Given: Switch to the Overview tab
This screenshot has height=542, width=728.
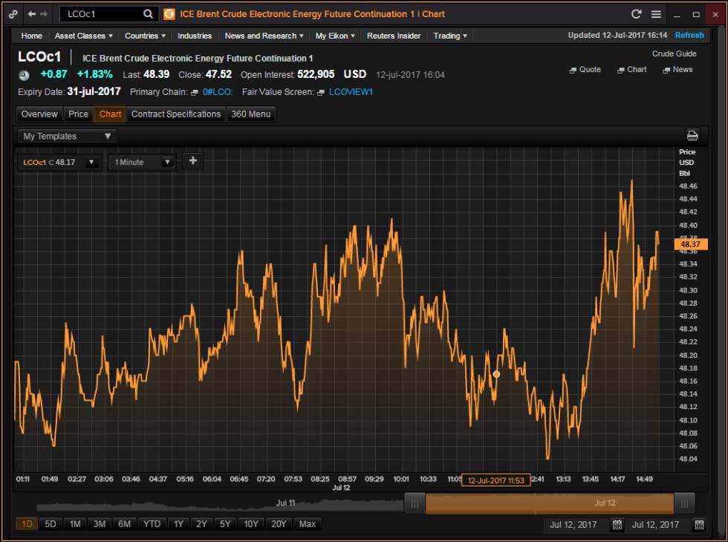Looking at the screenshot, I should point(39,114).
